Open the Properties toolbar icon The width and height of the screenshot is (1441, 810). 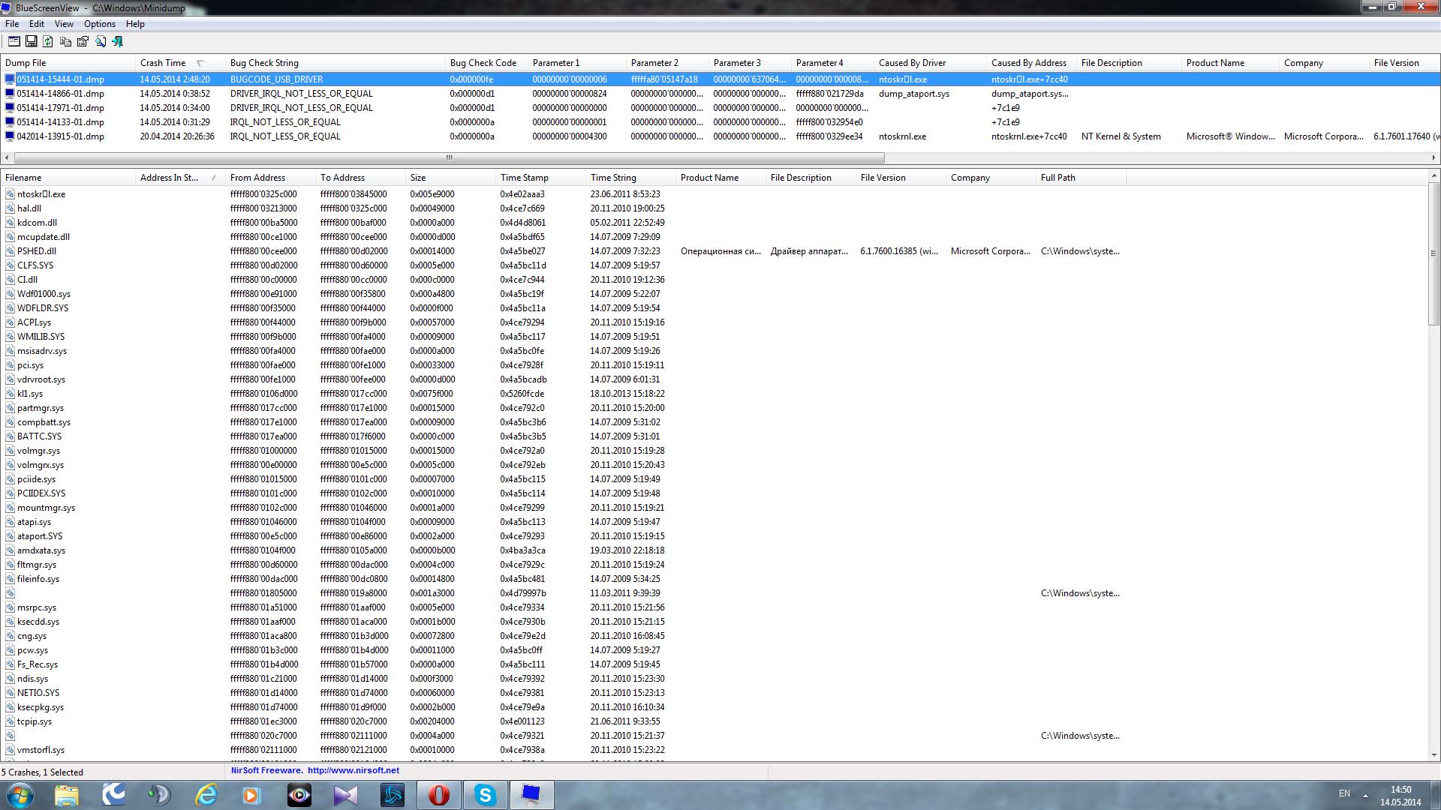click(x=83, y=42)
